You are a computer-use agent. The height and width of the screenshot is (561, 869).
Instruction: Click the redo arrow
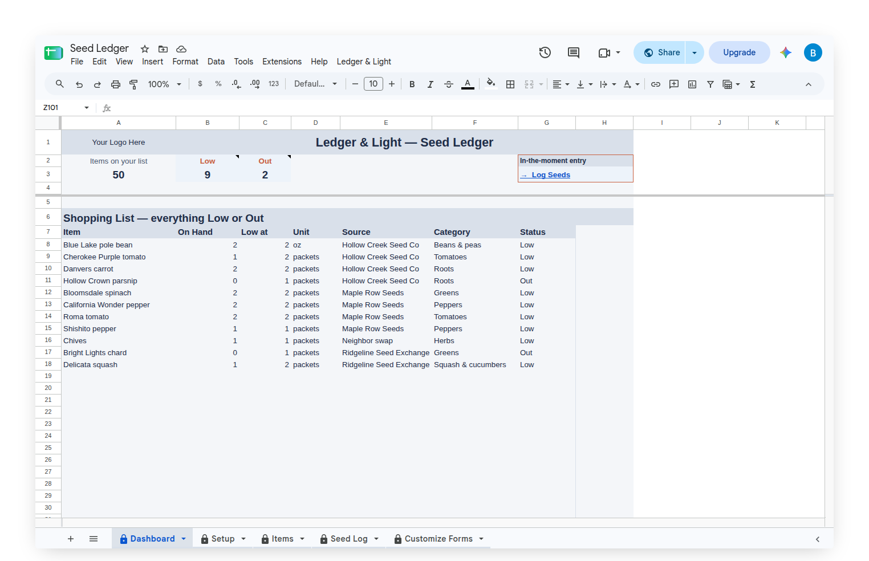click(x=98, y=84)
